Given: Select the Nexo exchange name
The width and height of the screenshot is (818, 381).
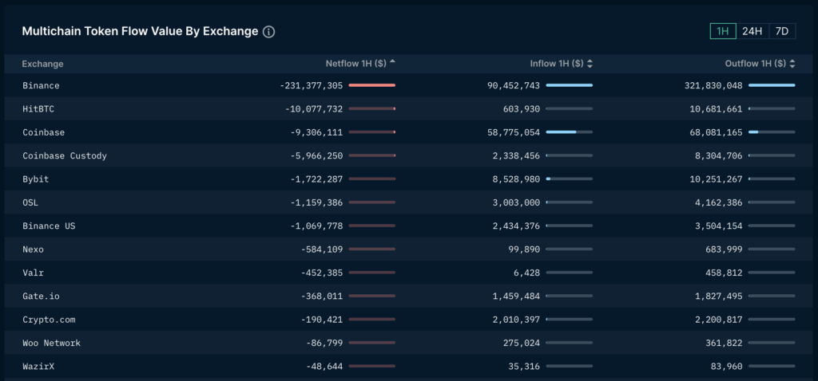Looking at the screenshot, I should tap(34, 249).
